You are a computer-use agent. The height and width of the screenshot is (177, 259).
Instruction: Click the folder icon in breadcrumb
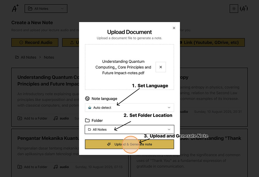(17, 57)
